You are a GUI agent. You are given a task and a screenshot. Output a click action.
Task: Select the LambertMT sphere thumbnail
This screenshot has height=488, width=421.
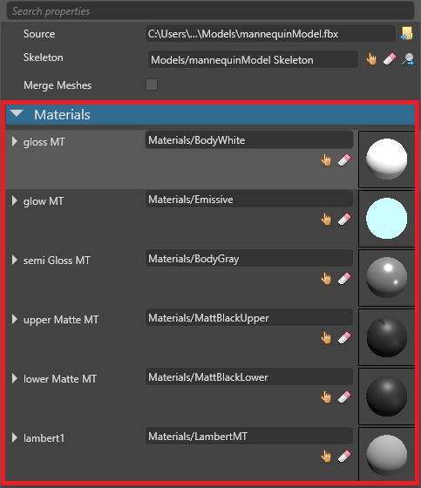tap(387, 454)
